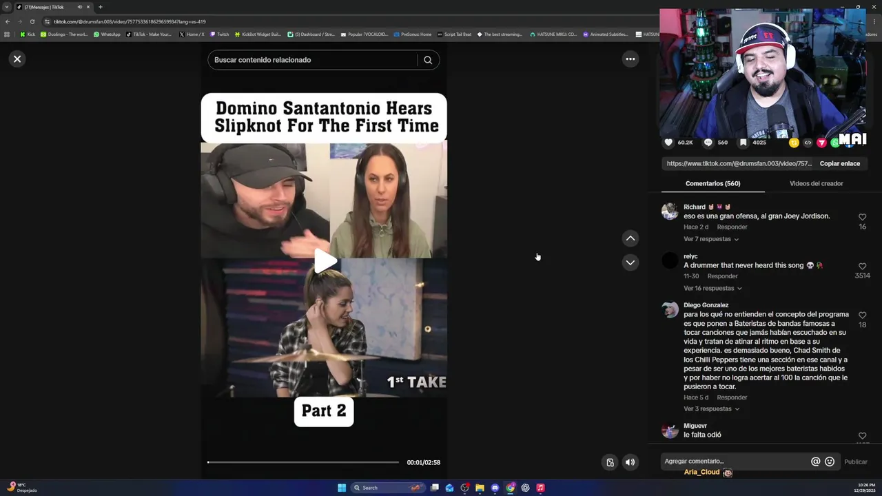
Task: Open File Explorer from taskbar
Action: [480, 488]
